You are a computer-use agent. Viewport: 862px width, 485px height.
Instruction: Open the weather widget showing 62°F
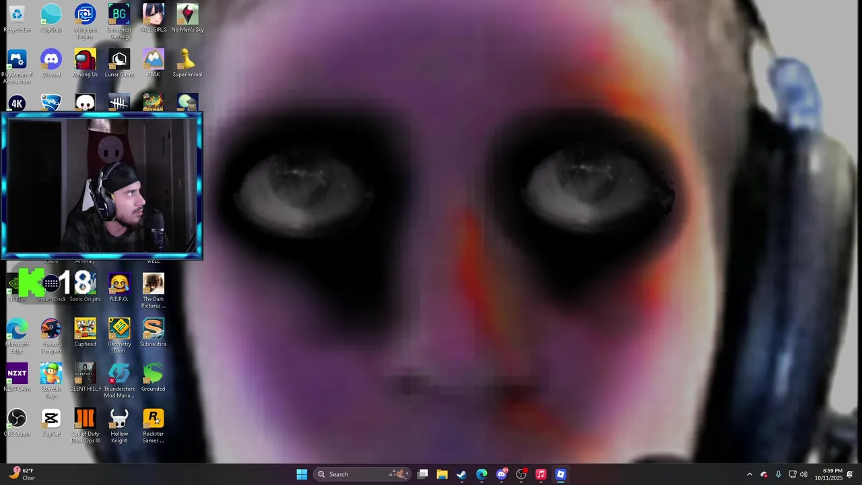click(x=22, y=474)
